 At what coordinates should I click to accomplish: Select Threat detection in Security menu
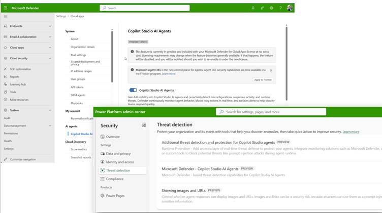point(118,171)
